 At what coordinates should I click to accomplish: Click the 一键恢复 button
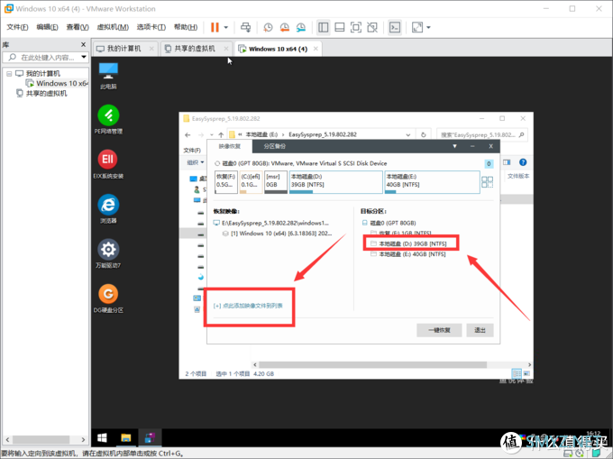(439, 330)
